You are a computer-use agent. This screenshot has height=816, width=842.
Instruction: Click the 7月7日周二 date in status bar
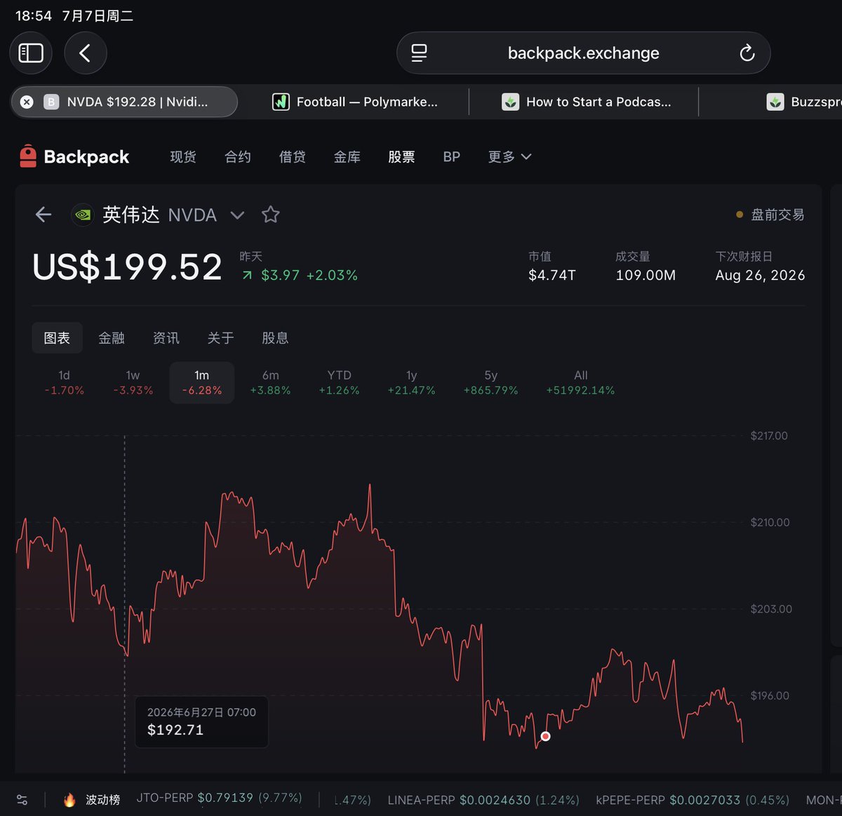[x=98, y=15]
